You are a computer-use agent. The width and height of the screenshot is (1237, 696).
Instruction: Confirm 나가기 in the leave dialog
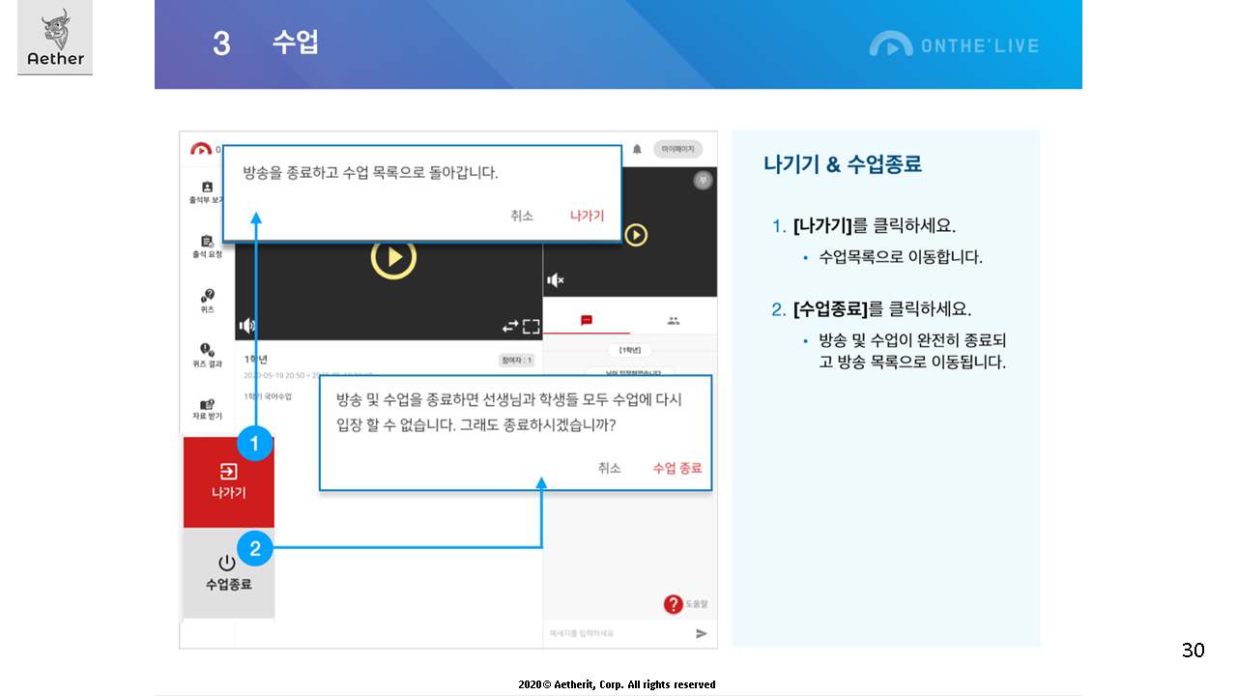click(x=587, y=216)
